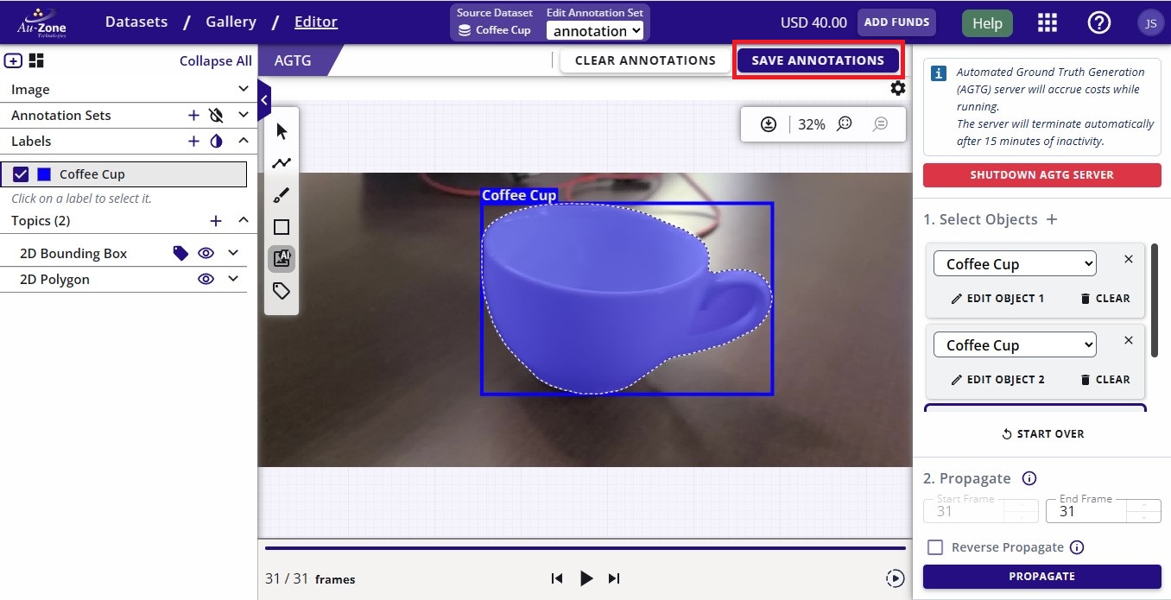Click the download image icon
Screen dimensions: 1171x600
point(769,124)
